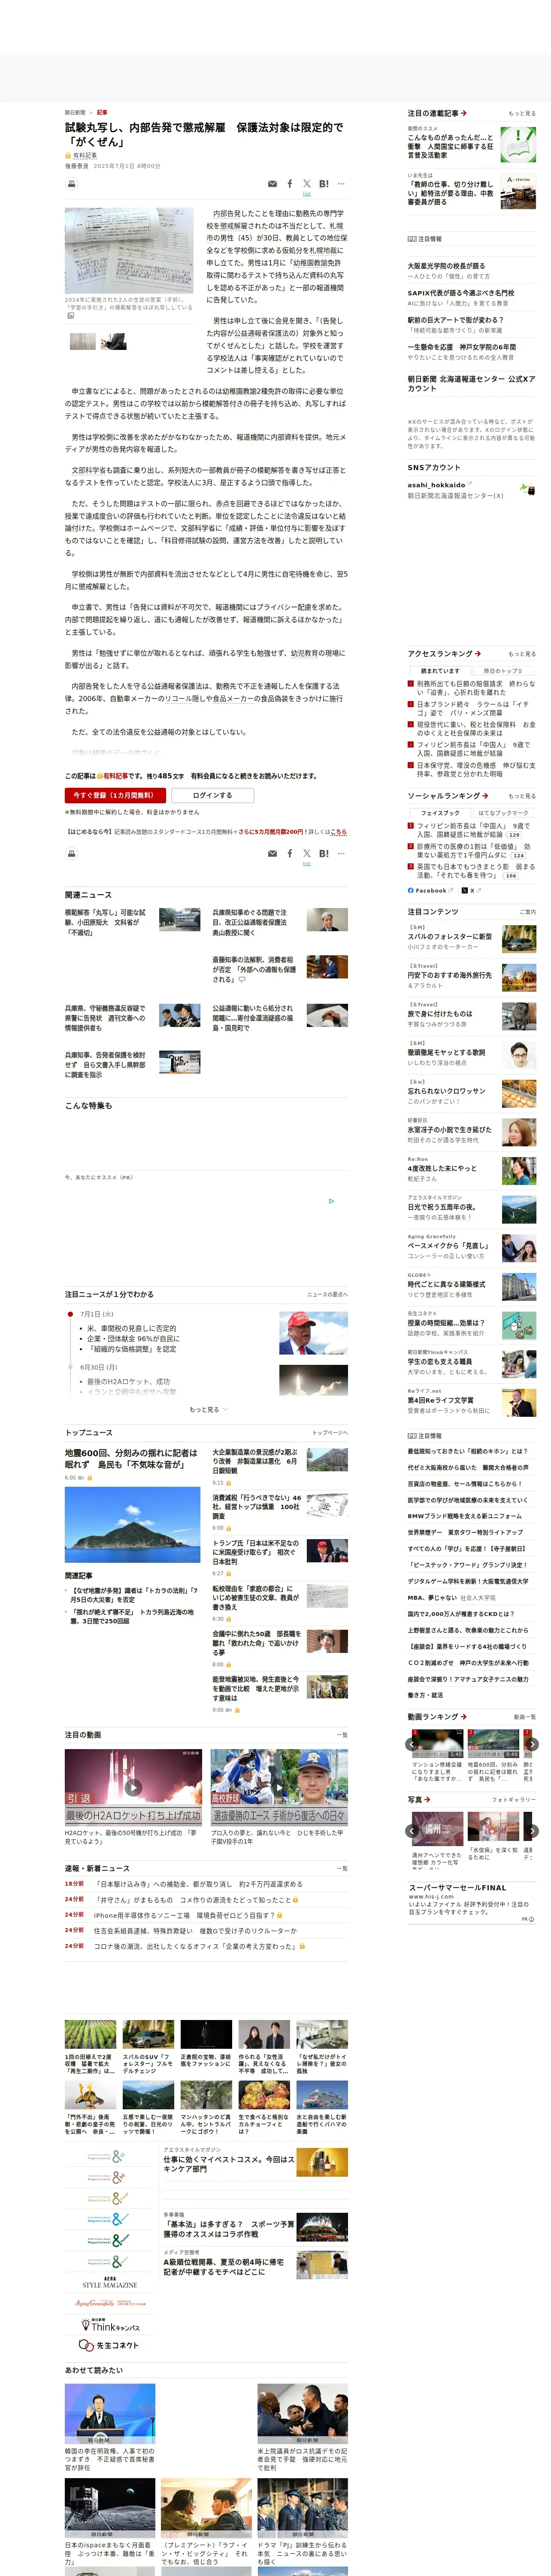Click red arrow beside アクセスランキング heading
The width and height of the screenshot is (551, 2576).
coord(478,654)
